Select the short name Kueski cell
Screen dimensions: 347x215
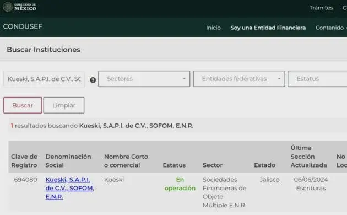pyautogui.click(x=114, y=180)
